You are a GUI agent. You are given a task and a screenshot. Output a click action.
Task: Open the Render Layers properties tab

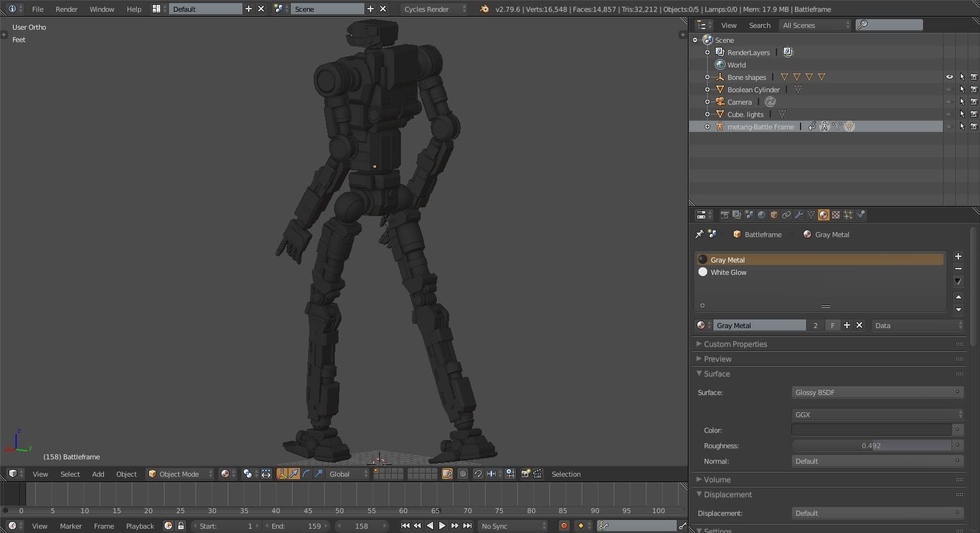737,215
